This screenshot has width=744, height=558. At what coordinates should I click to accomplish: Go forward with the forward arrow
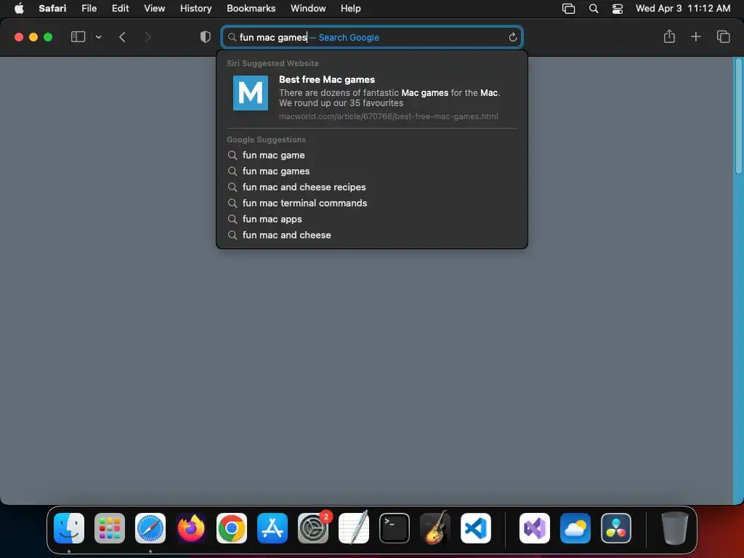point(147,37)
